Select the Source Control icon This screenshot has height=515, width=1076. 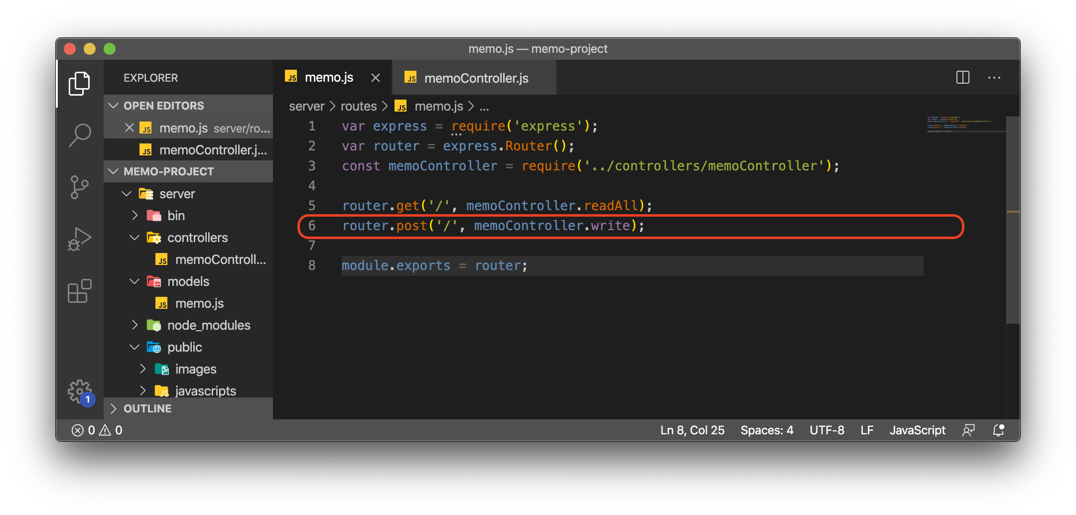click(80, 187)
